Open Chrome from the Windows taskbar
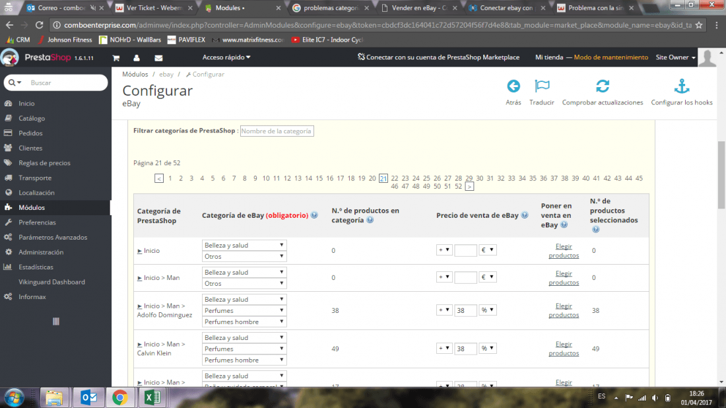This screenshot has width=726, height=408. [120, 397]
